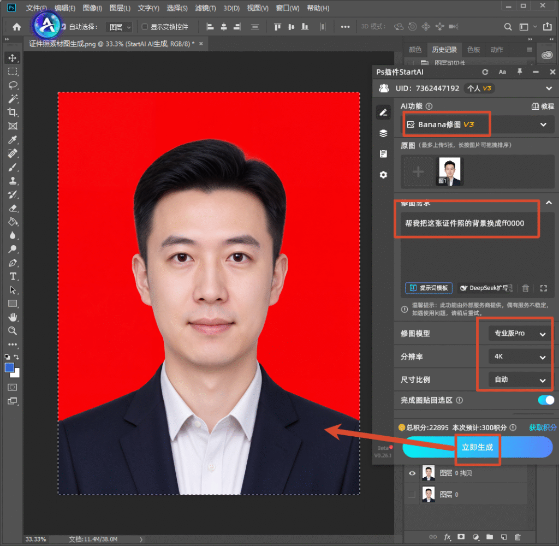Select the Clone Stamp tool
Image resolution: width=559 pixels, height=546 pixels.
coord(13,181)
